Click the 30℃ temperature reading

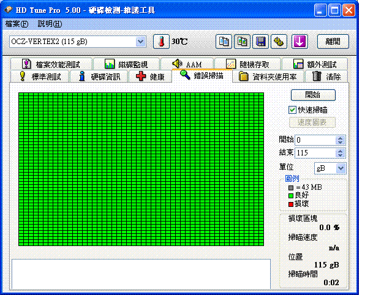pyautogui.click(x=179, y=42)
